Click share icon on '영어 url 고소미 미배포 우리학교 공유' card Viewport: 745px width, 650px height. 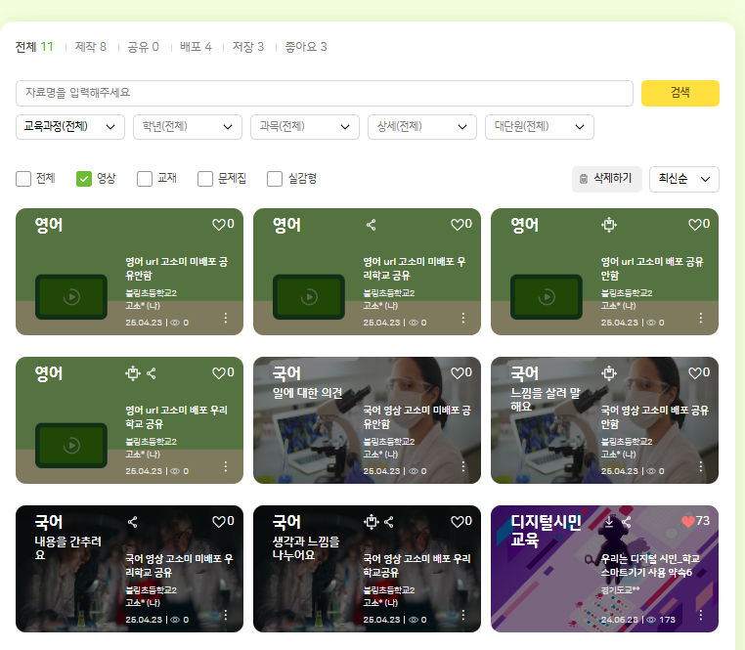pyautogui.click(x=371, y=225)
